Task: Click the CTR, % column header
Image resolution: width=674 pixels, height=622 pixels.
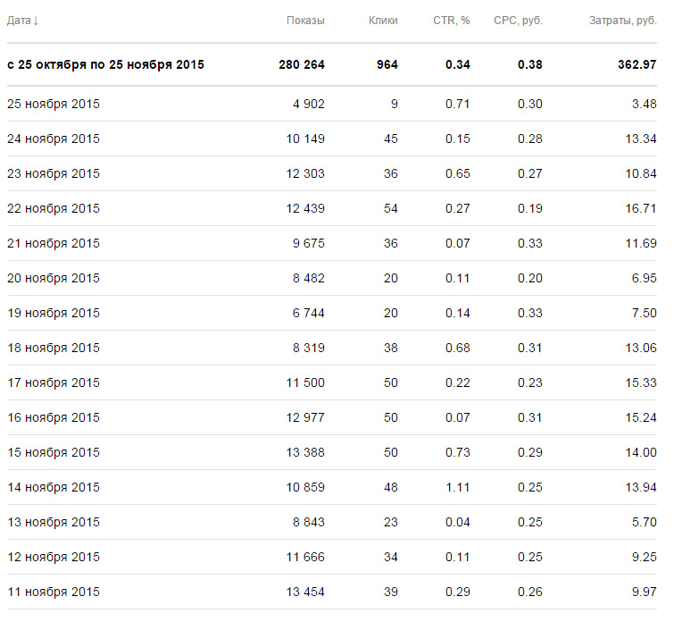Action: 451,21
